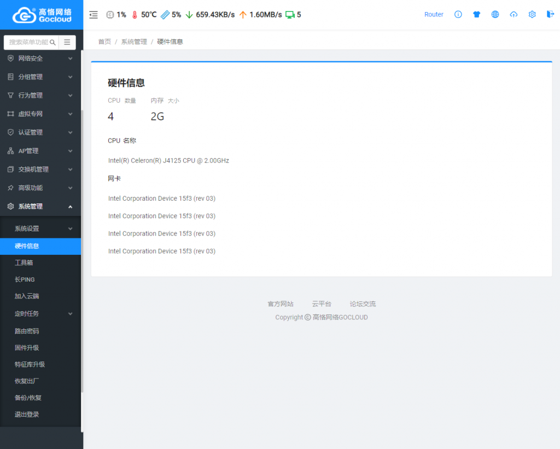Open 备份/恢复 in the sidebar
The width and height of the screenshot is (560, 449).
coord(28,398)
